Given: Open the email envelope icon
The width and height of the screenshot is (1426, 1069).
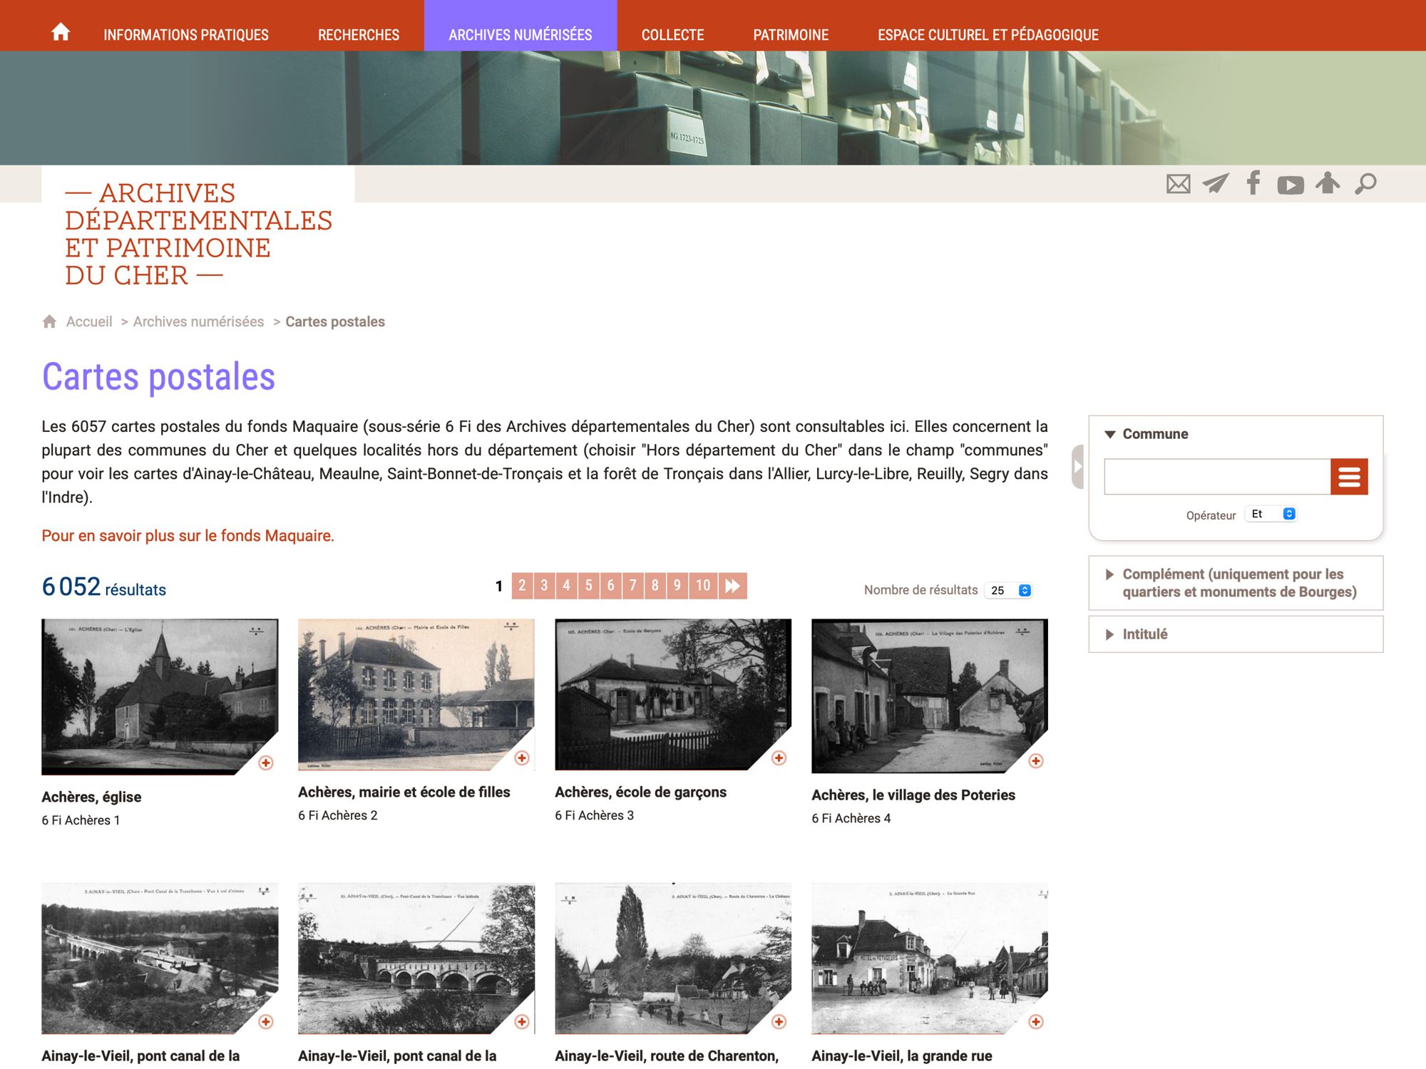Looking at the screenshot, I should tap(1178, 184).
